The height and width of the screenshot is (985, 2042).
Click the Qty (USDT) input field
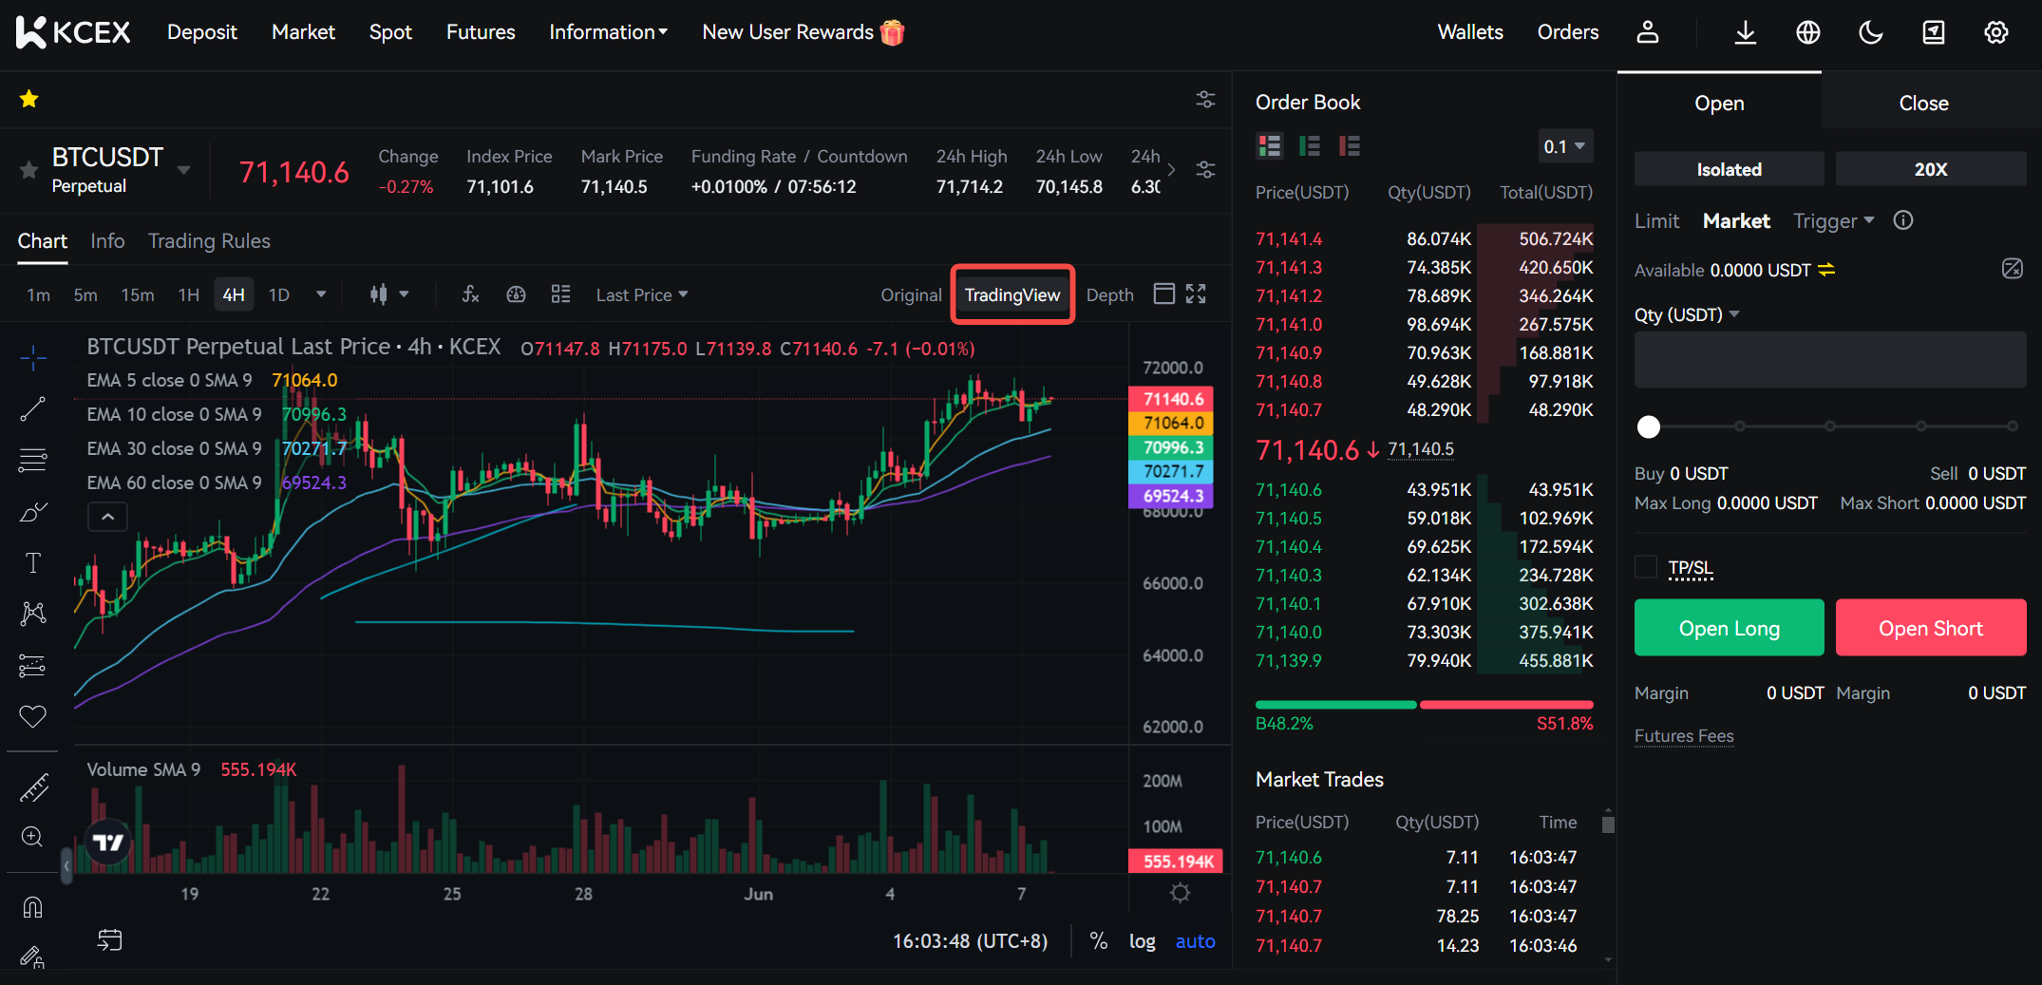[x=1829, y=360]
